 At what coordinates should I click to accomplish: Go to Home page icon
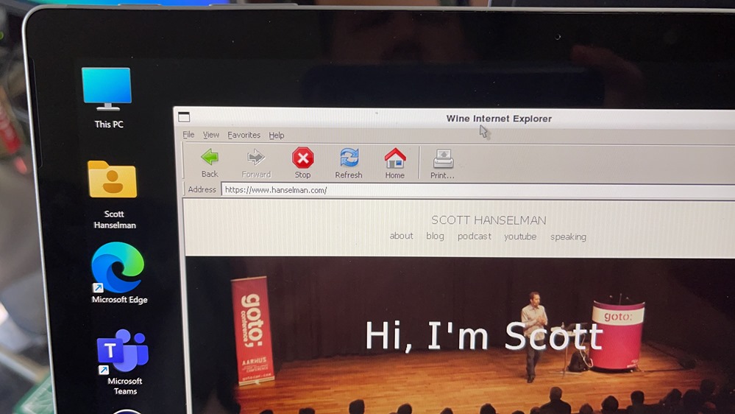click(x=394, y=158)
